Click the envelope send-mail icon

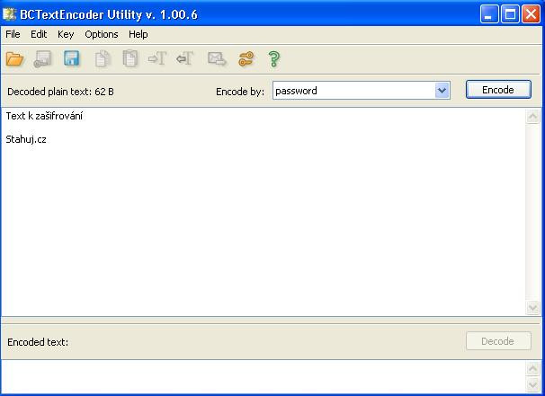pos(217,58)
